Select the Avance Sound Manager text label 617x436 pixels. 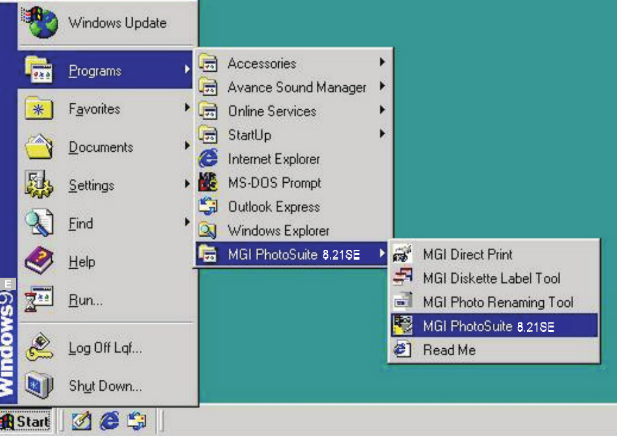click(x=297, y=87)
